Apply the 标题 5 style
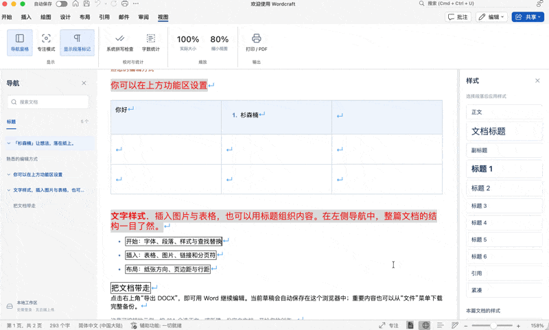 tap(504, 239)
